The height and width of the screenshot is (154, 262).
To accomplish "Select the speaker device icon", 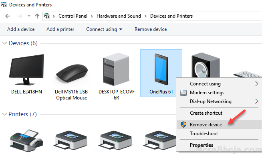I will pos(206,65).
